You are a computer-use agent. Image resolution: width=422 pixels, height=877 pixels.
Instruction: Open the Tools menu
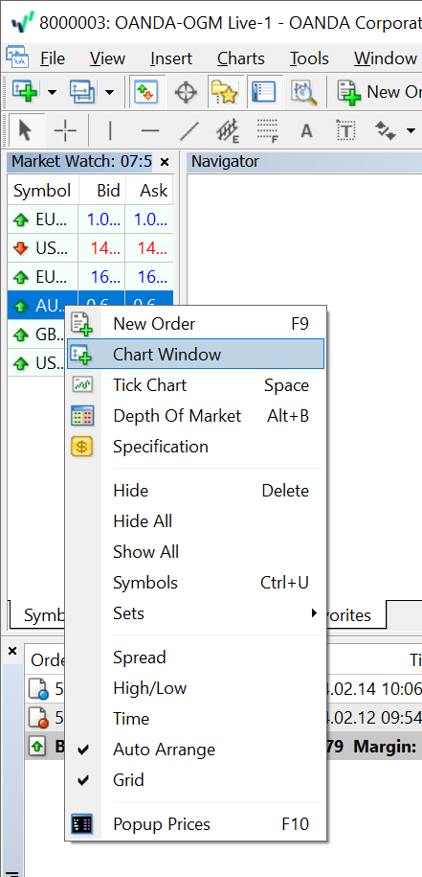pos(309,58)
